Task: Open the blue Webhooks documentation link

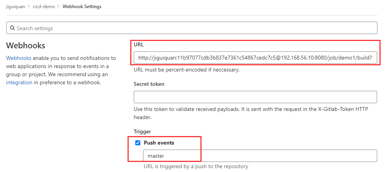Action: 19,58
